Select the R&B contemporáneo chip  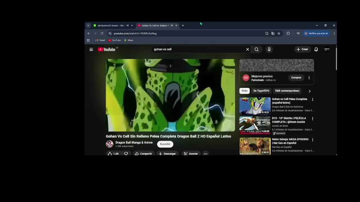[x=287, y=91]
